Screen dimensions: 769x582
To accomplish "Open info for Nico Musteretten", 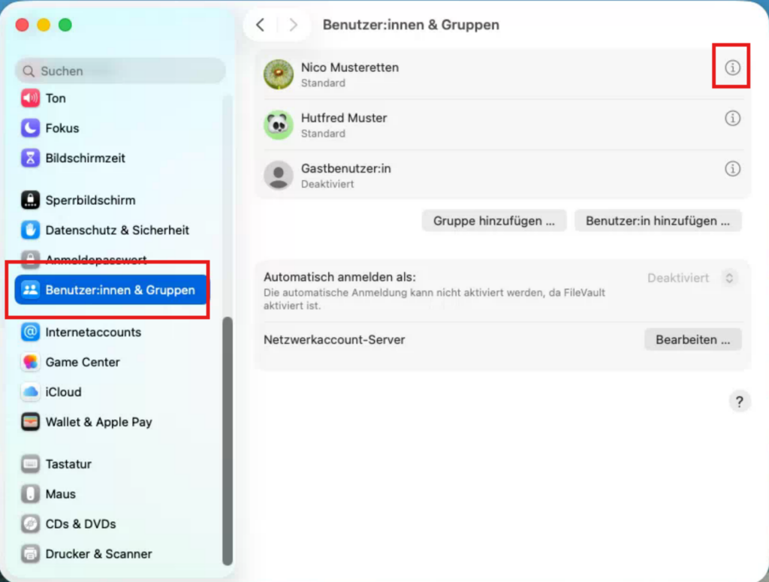I will [x=732, y=68].
